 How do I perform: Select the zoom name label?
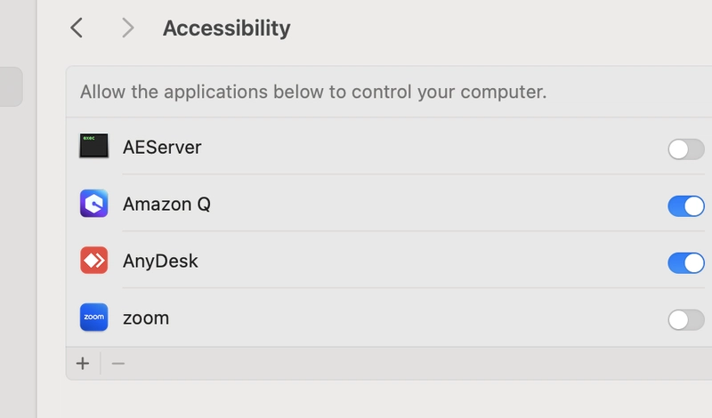(146, 318)
